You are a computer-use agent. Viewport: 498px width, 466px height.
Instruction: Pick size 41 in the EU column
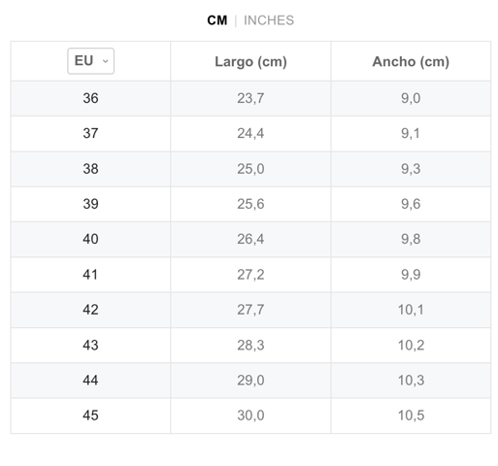point(90,275)
